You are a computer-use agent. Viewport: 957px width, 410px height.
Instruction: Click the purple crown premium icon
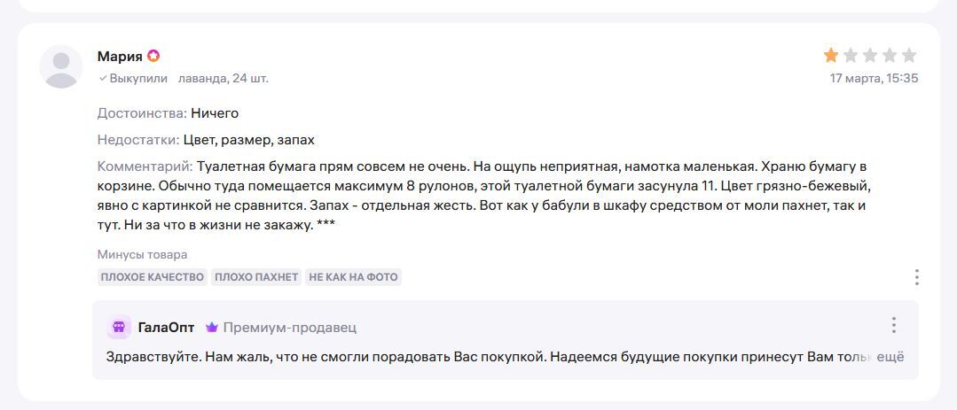click(212, 328)
